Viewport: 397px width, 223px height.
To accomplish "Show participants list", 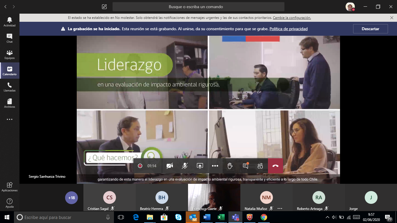I will (x=260, y=166).
